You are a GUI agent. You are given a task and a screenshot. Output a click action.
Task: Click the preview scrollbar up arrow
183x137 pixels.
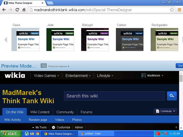pyautogui.click(x=181, y=73)
